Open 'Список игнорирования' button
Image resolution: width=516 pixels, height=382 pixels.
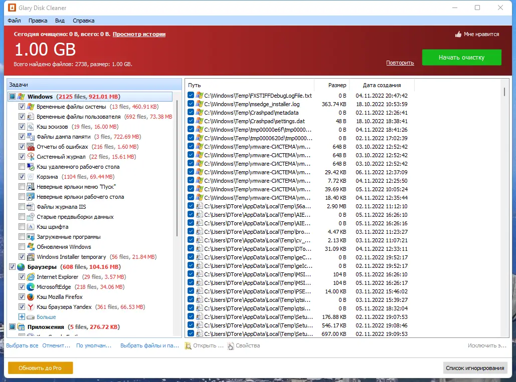click(x=475, y=368)
